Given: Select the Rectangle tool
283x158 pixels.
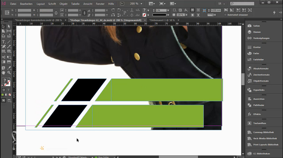Looking at the screenshot, I should click(9, 51).
